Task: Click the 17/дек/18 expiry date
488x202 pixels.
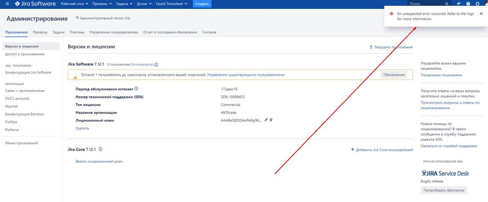Action: 229,89
